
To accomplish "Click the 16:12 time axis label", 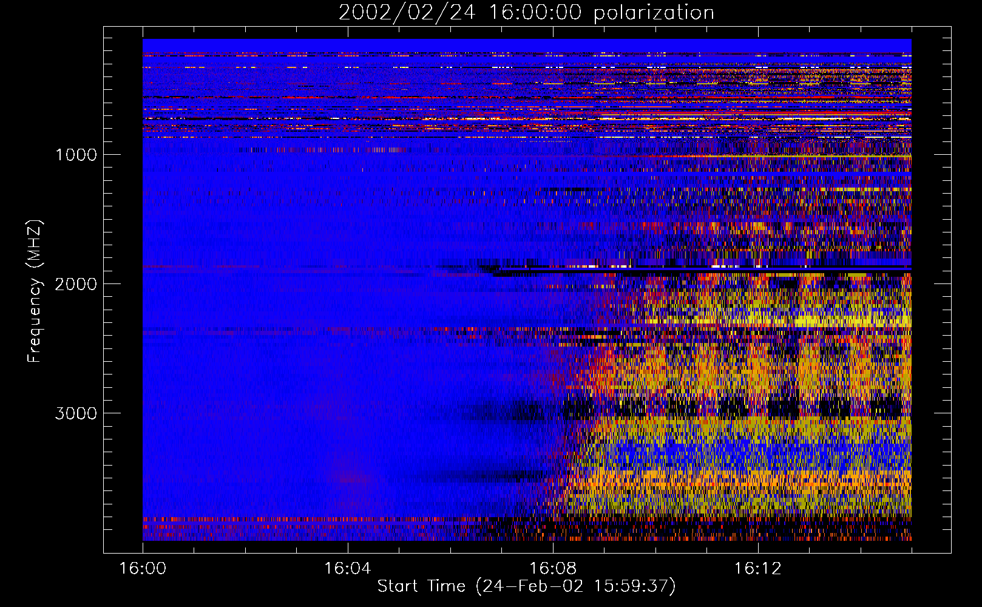I will [x=758, y=569].
